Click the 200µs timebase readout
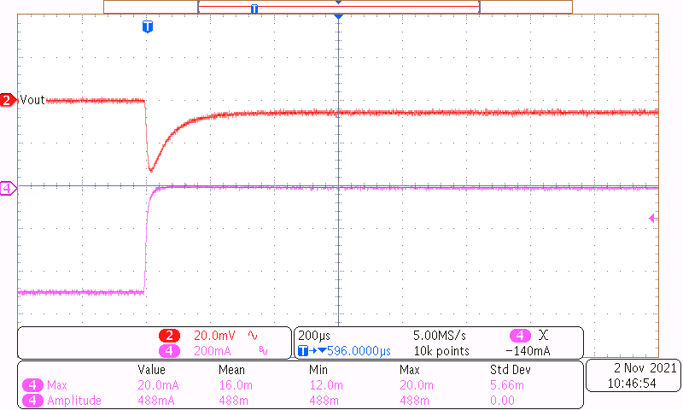 (x=314, y=336)
